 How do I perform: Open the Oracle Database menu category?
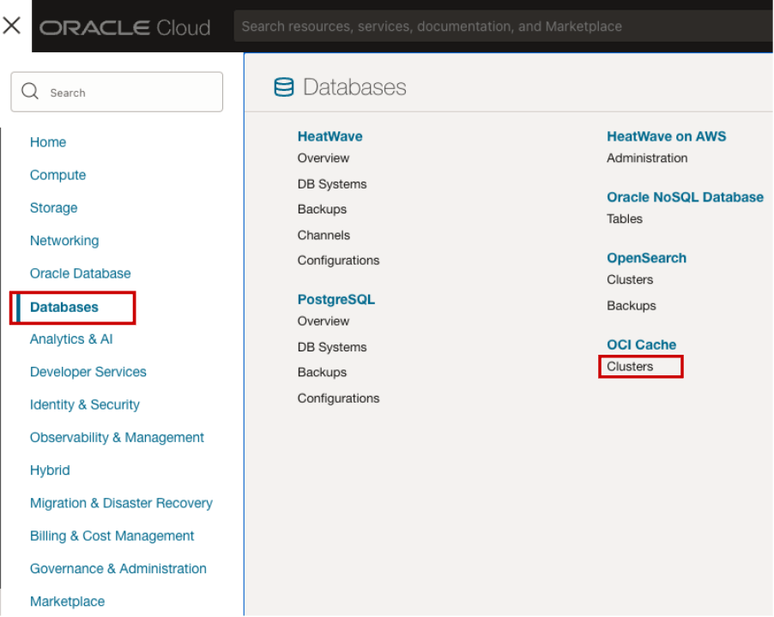pos(80,273)
